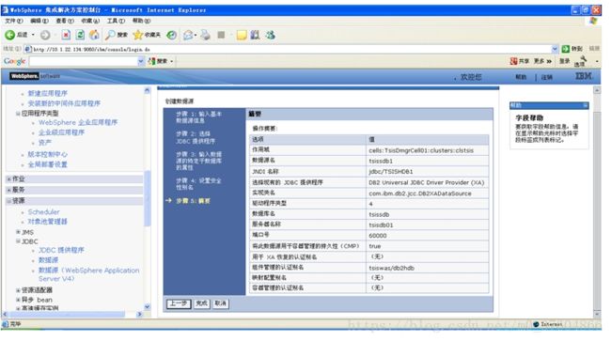
Task: Open the 帮助 menu in IE menu bar
Action: pos(141,21)
